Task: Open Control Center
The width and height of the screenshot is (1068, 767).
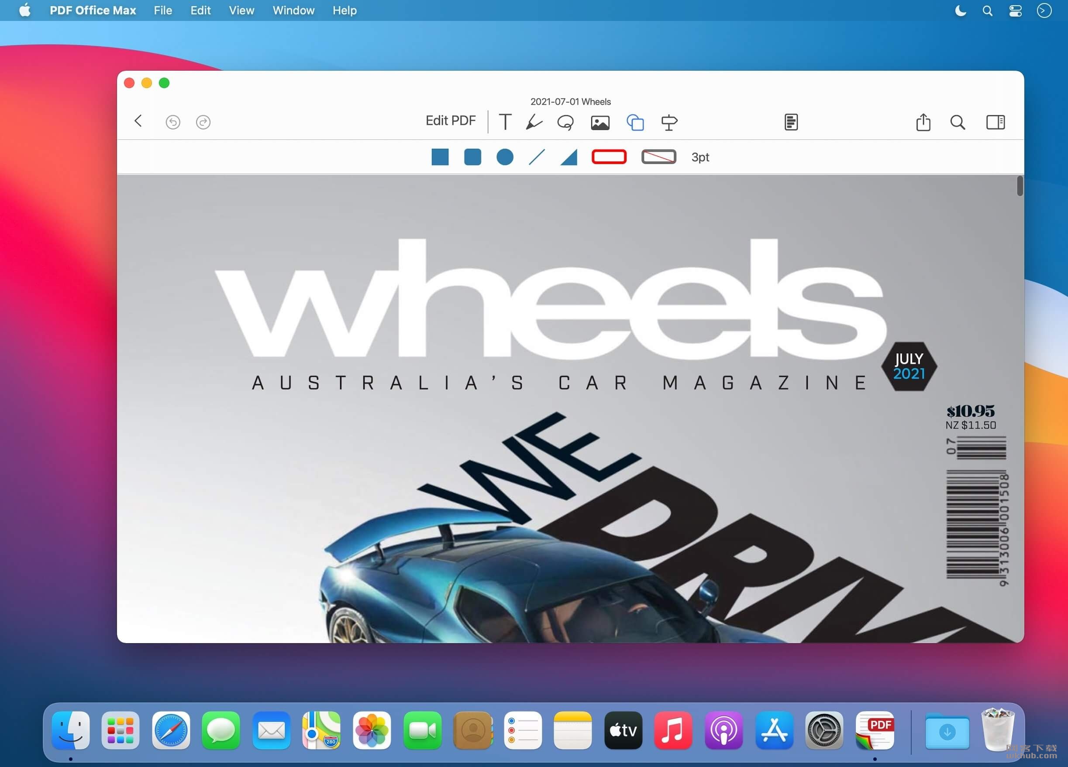Action: pyautogui.click(x=1015, y=10)
